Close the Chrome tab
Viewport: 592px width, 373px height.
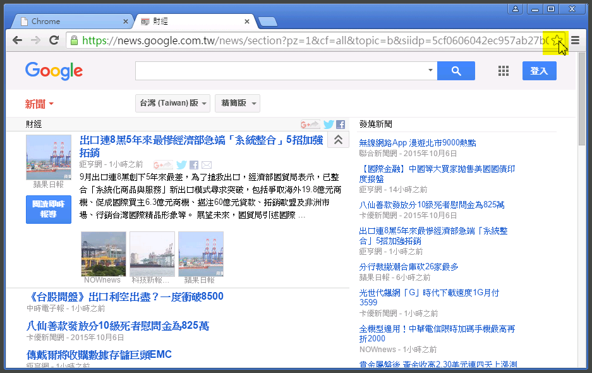point(126,21)
